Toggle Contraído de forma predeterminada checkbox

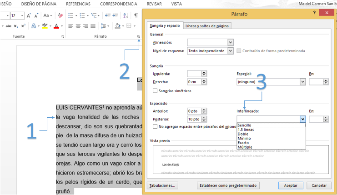point(239,51)
